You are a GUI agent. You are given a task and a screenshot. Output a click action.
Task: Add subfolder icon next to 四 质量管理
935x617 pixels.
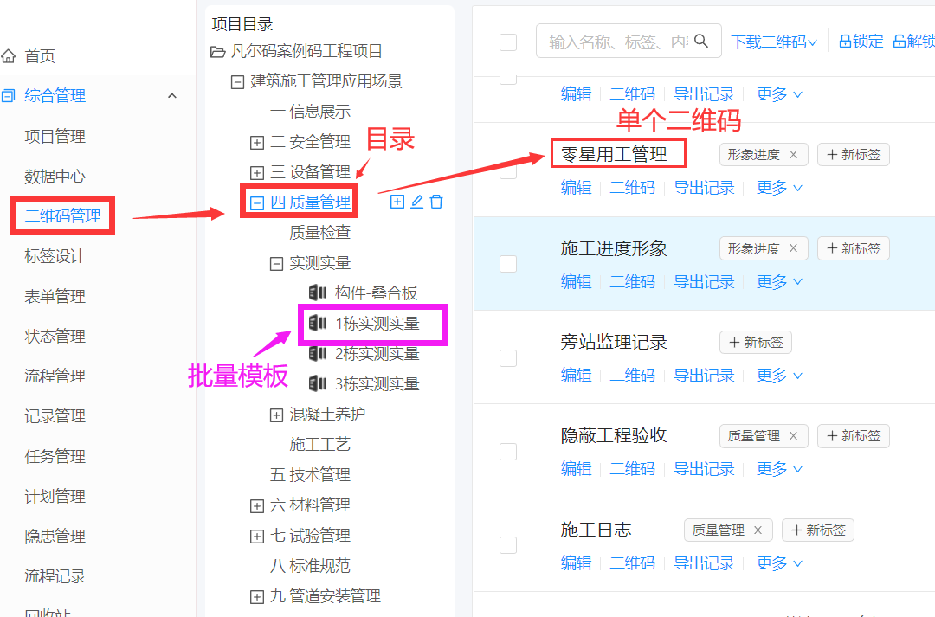point(397,202)
